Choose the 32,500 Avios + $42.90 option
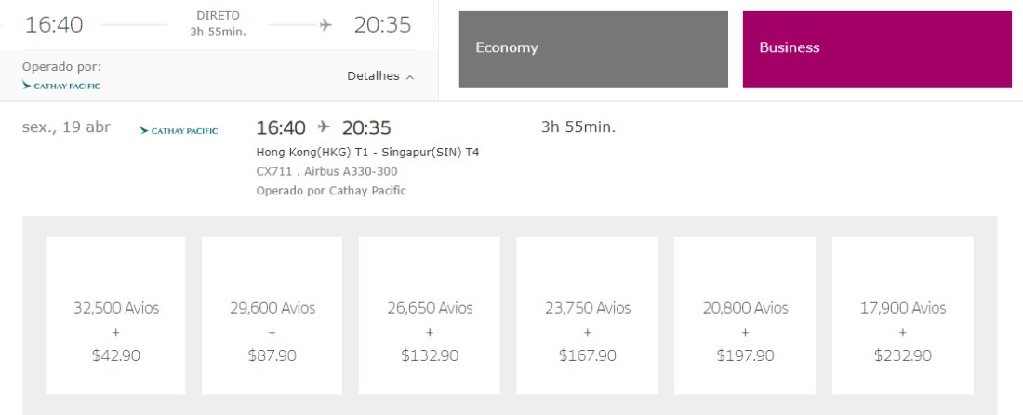This screenshot has width=1023, height=415. click(116, 315)
